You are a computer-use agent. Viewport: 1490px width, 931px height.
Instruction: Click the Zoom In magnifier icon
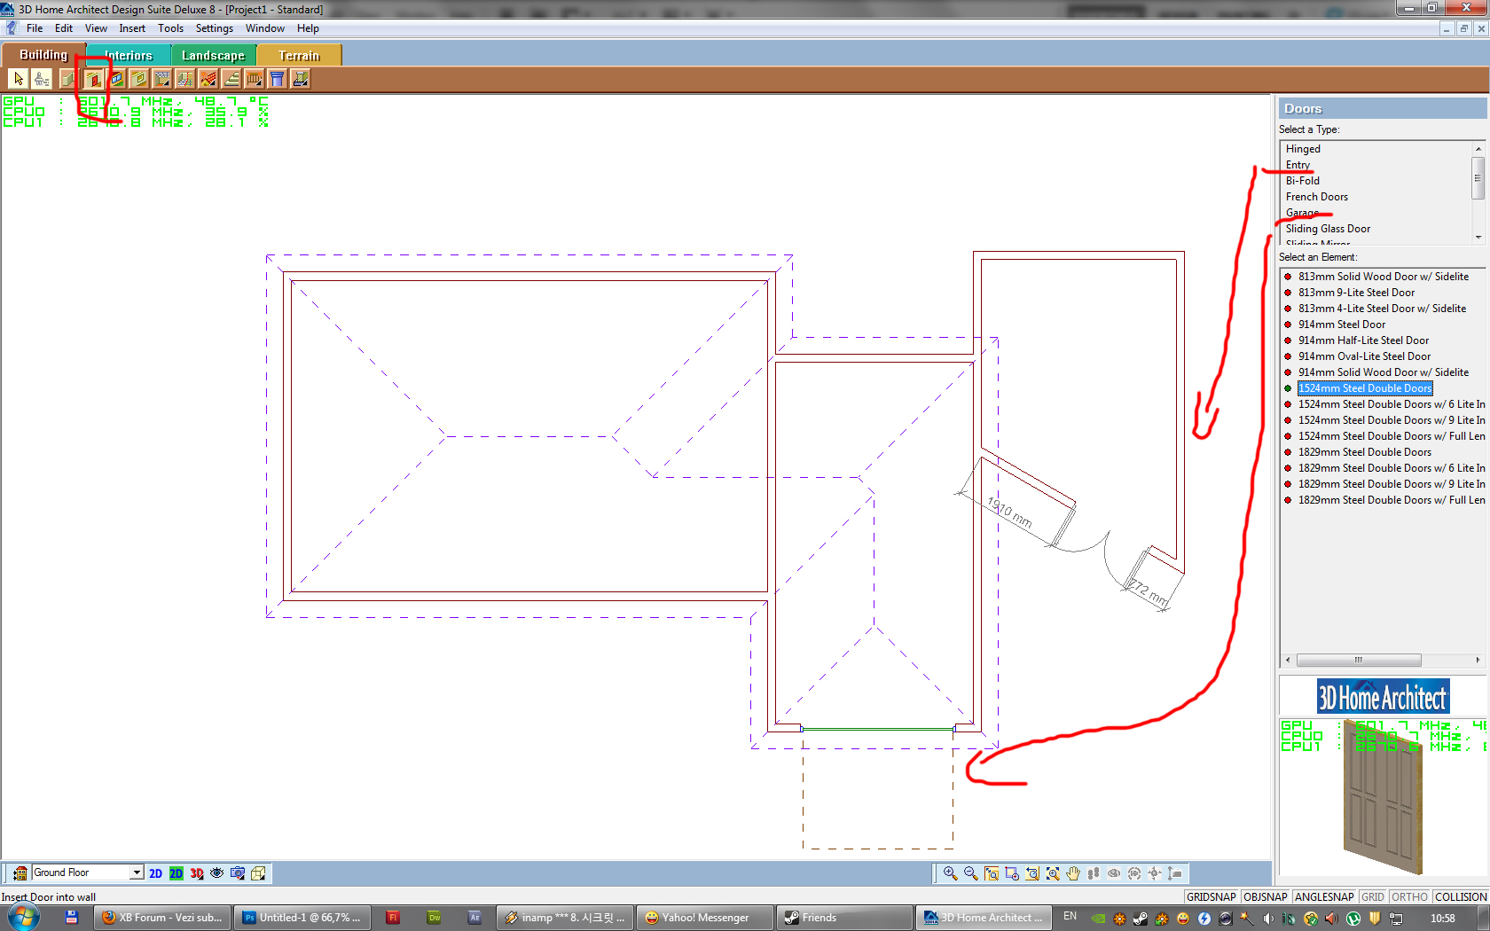click(950, 873)
